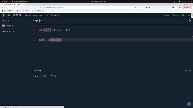Click the playcode.io URL address field

coord(55,7)
